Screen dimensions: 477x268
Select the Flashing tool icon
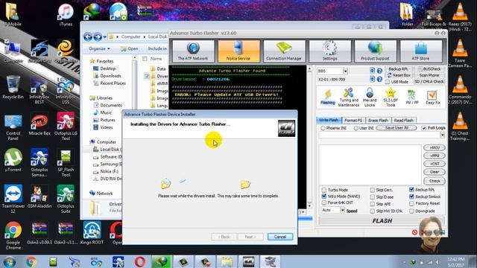[x=328, y=98]
